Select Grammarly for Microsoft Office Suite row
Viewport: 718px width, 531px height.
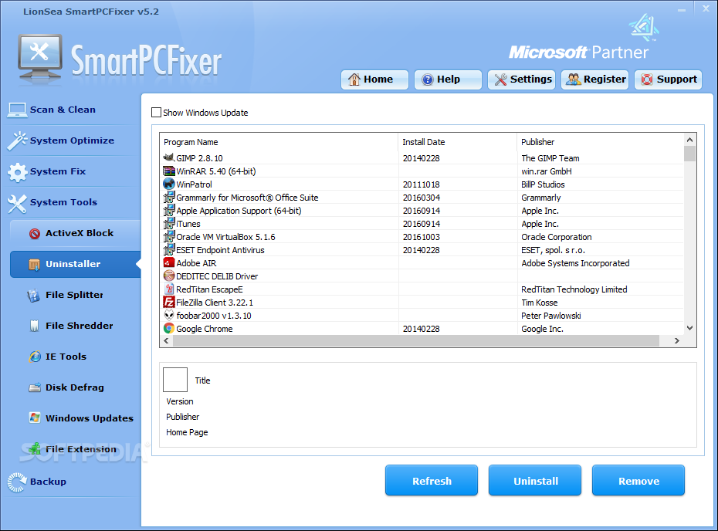click(x=422, y=198)
